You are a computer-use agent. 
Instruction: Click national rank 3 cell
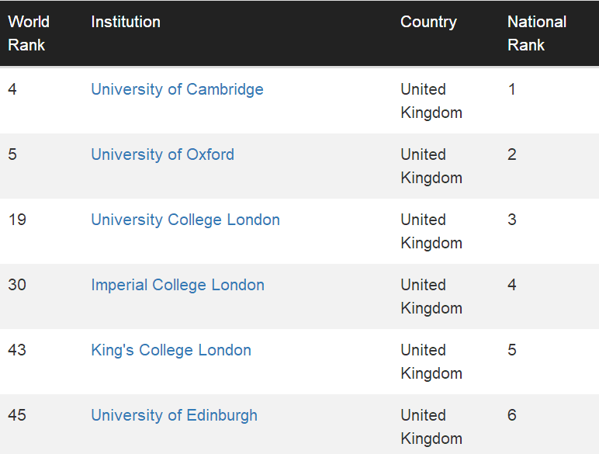coord(512,220)
